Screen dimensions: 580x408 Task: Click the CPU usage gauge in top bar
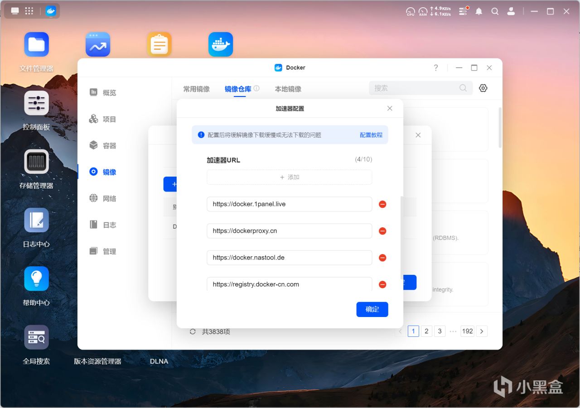coord(411,12)
